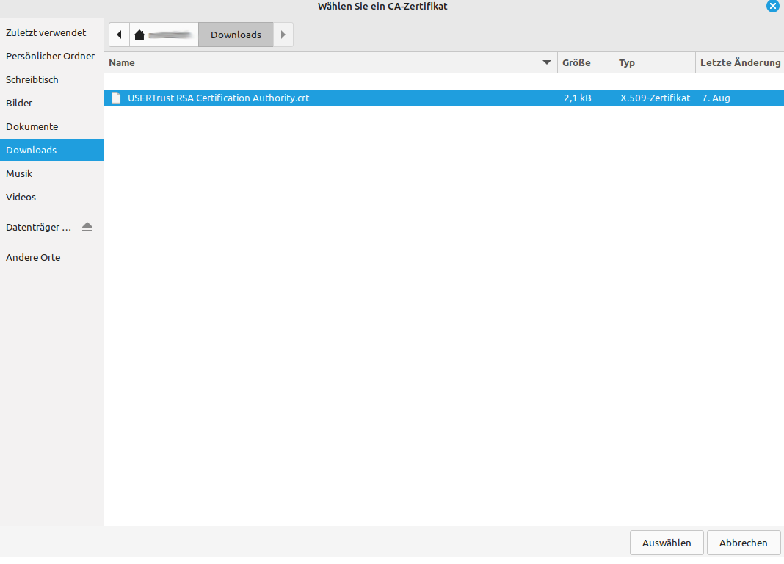Viewport: 784px width, 564px height.
Task: Select Musik in the sidebar
Action: click(x=19, y=173)
